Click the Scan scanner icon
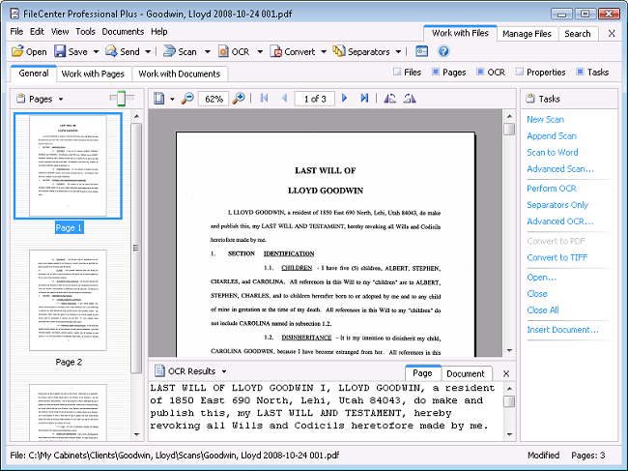 169,51
